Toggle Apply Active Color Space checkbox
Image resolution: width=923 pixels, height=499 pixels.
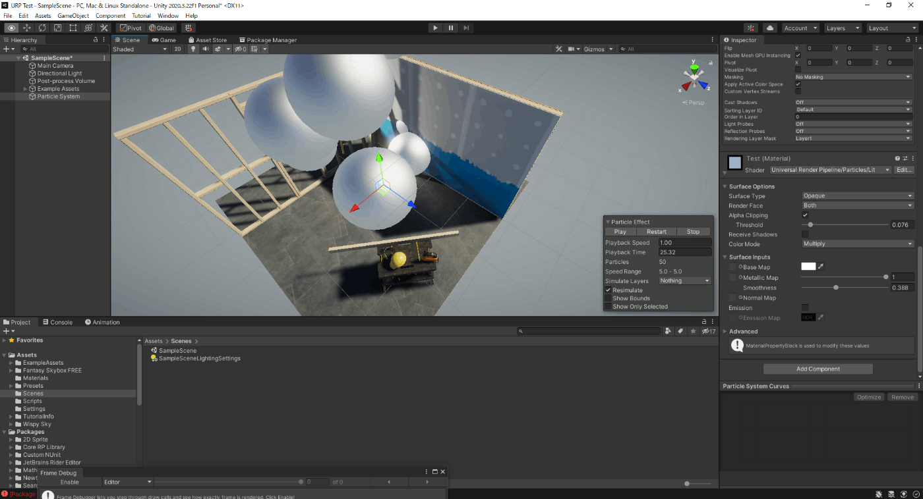(798, 84)
